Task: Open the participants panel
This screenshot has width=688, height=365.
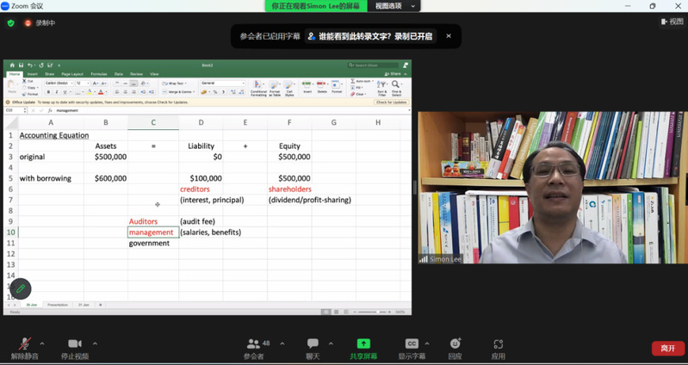Action: point(253,343)
